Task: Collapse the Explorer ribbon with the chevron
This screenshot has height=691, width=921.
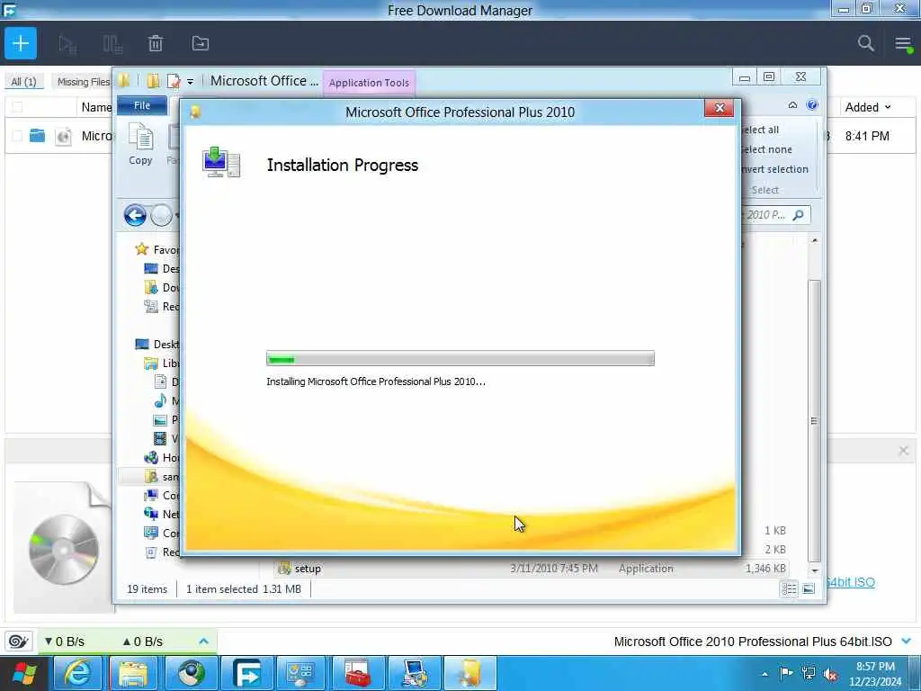Action: (792, 105)
